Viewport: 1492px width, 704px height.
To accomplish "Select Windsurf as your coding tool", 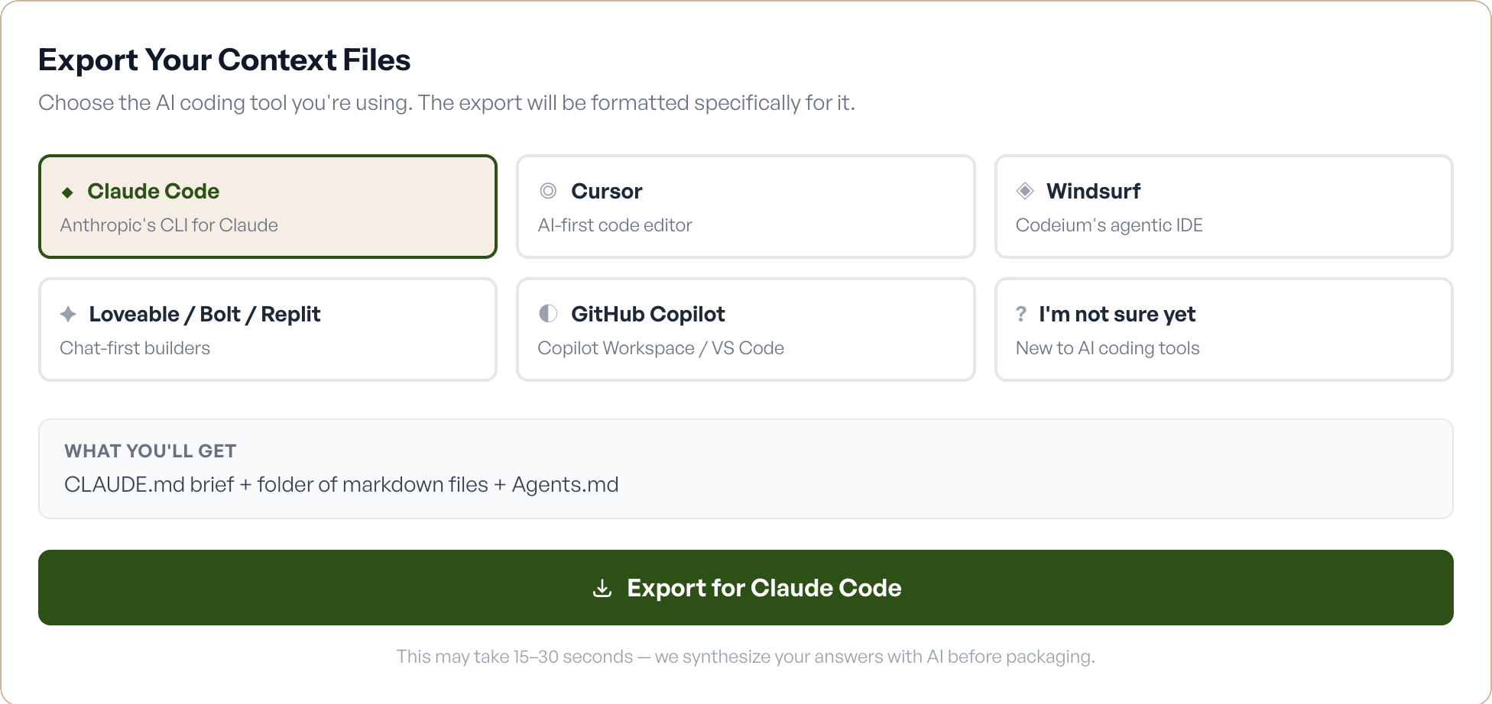I will [x=1223, y=206].
